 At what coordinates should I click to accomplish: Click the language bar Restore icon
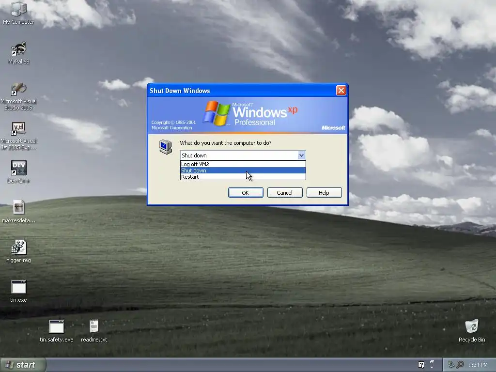[x=432, y=362]
